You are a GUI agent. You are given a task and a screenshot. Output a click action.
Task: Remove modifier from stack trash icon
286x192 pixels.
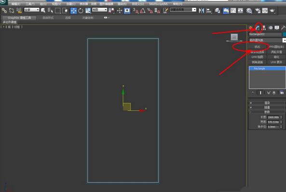[274, 93]
